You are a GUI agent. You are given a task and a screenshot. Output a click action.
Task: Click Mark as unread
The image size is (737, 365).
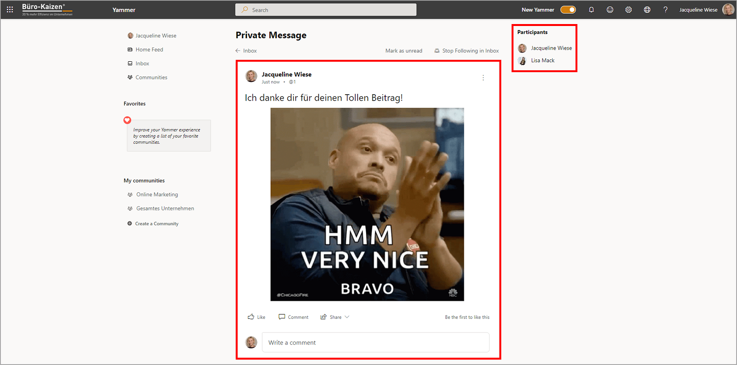point(404,51)
